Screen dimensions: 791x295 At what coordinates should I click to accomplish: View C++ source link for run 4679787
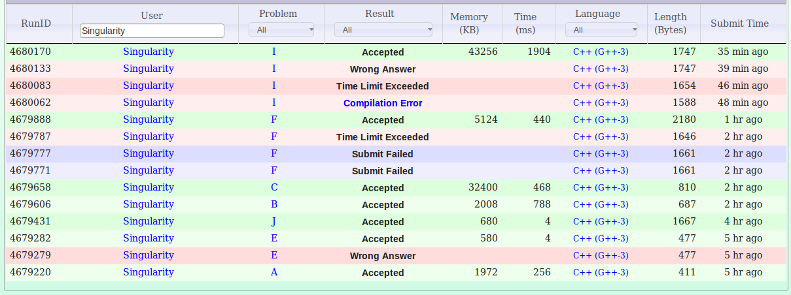[601, 137]
